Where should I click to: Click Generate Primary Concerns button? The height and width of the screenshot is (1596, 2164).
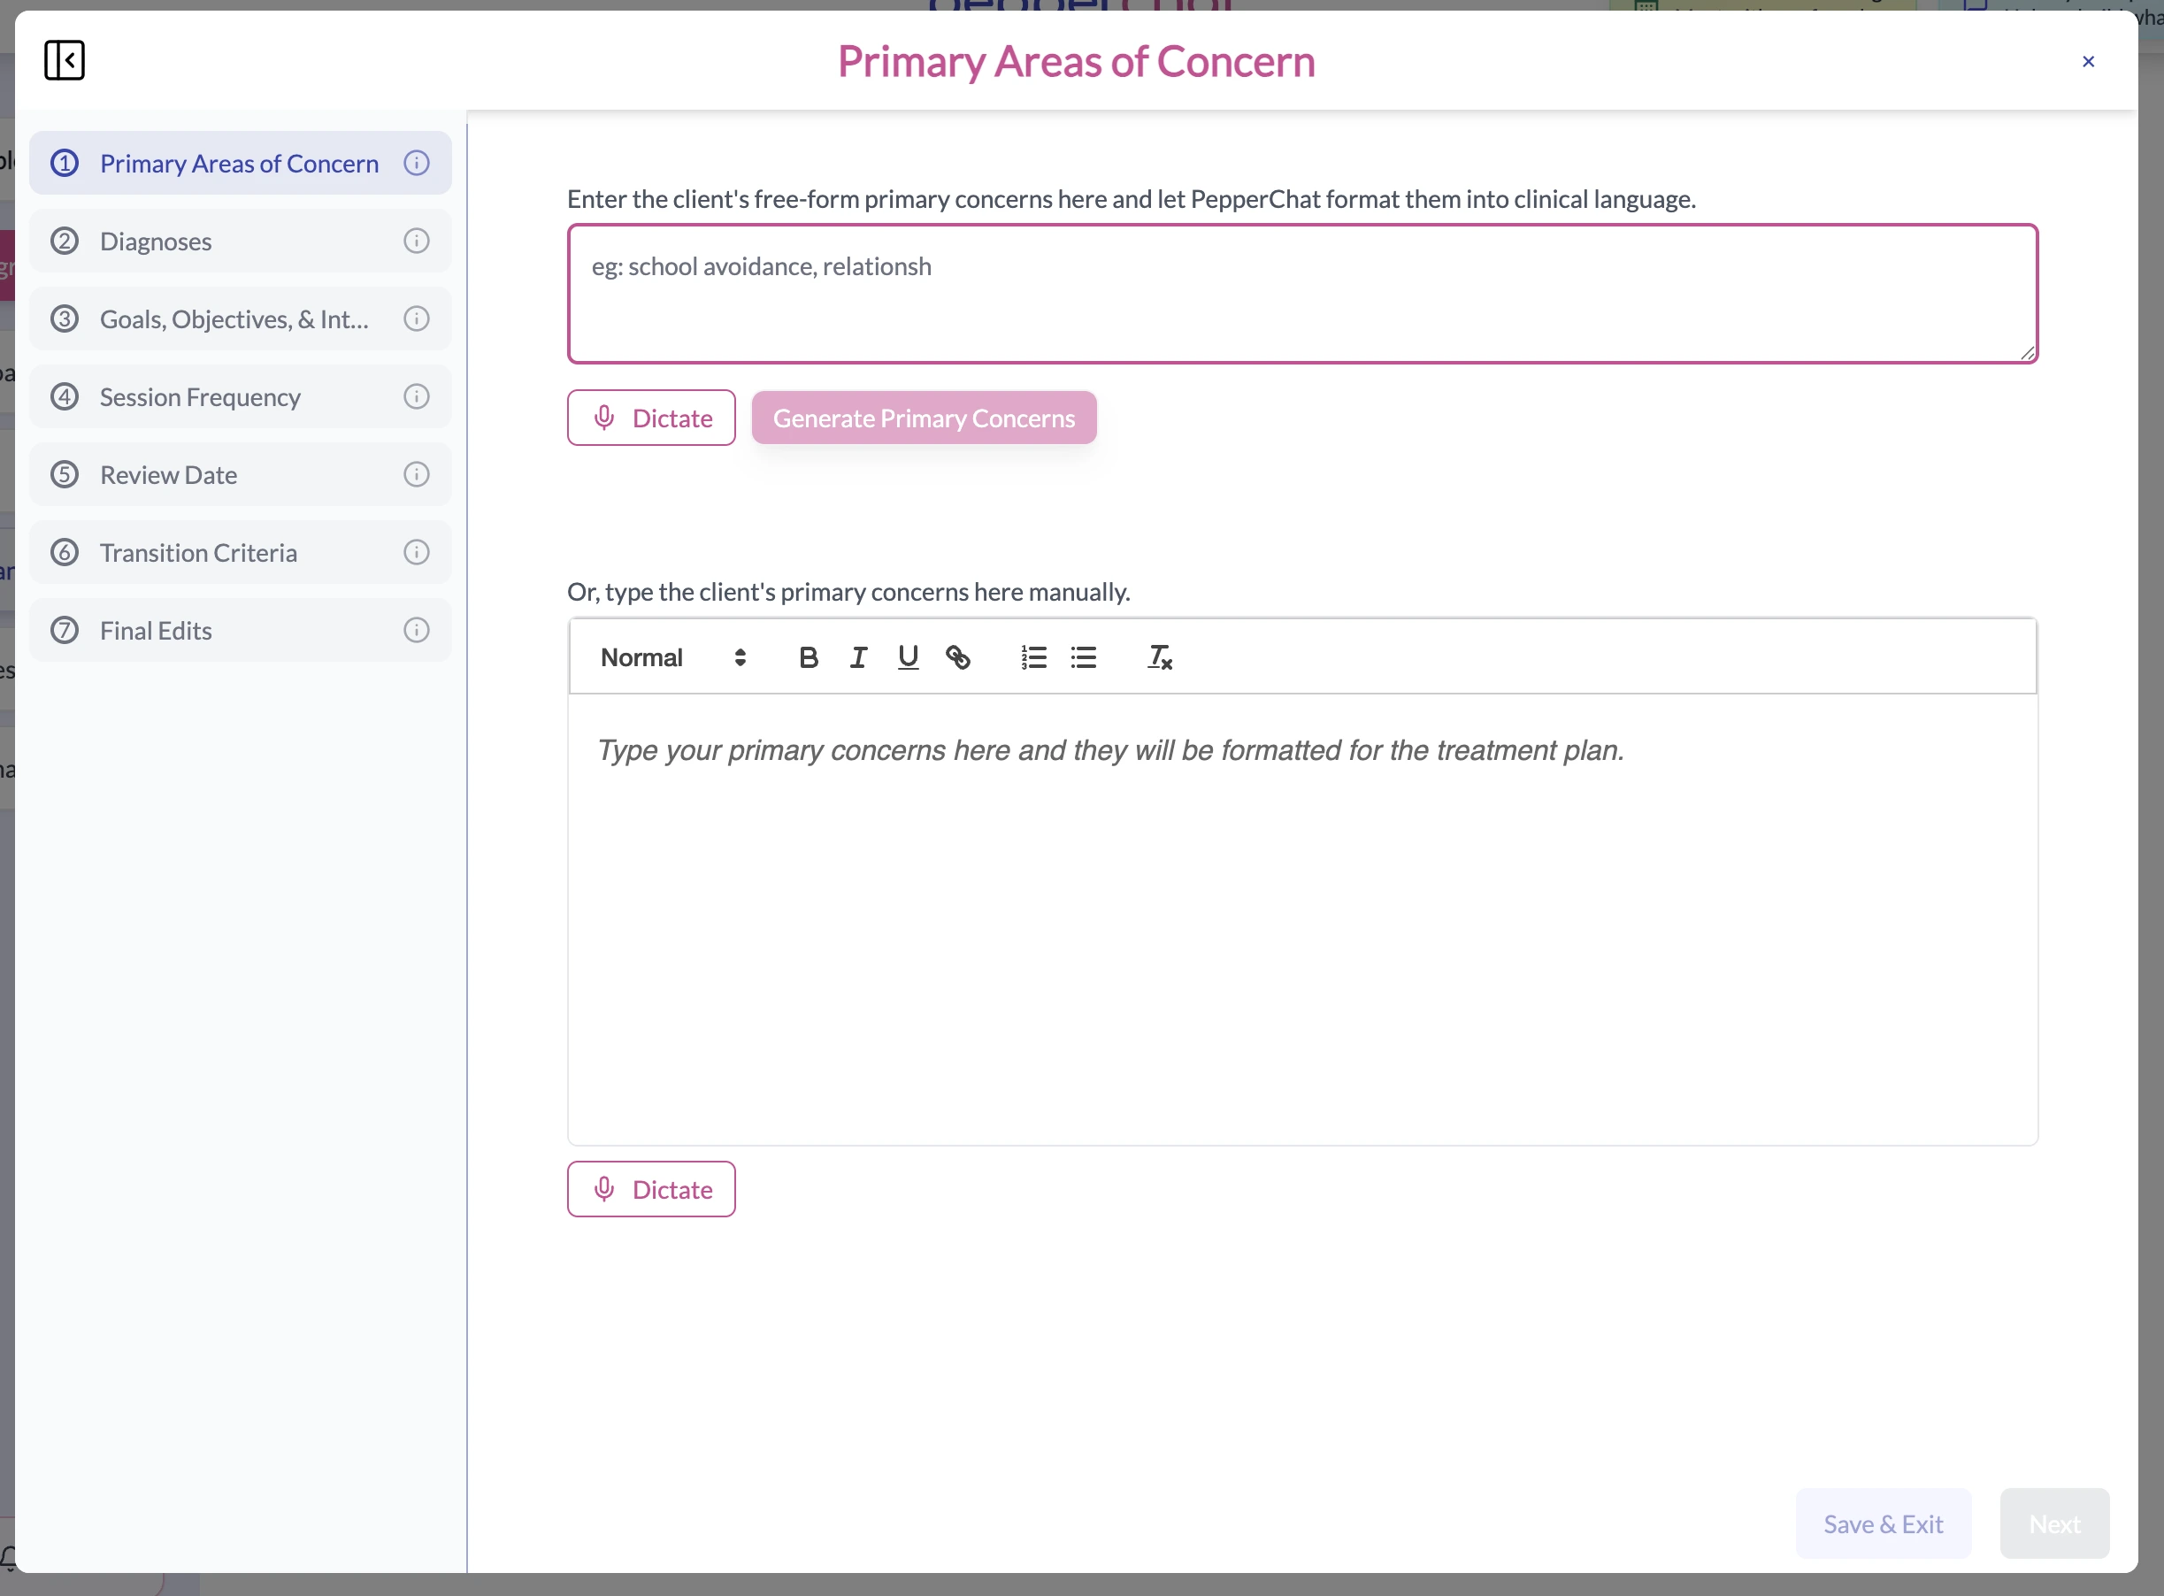(923, 418)
